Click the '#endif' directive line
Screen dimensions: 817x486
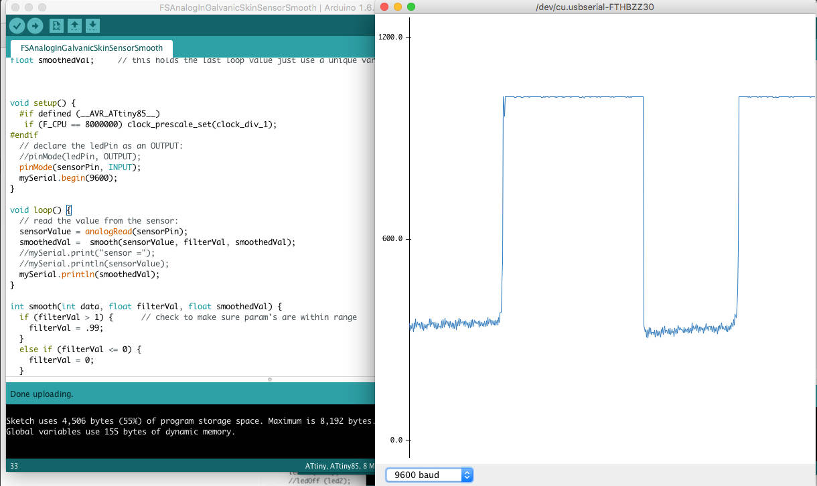coord(24,135)
